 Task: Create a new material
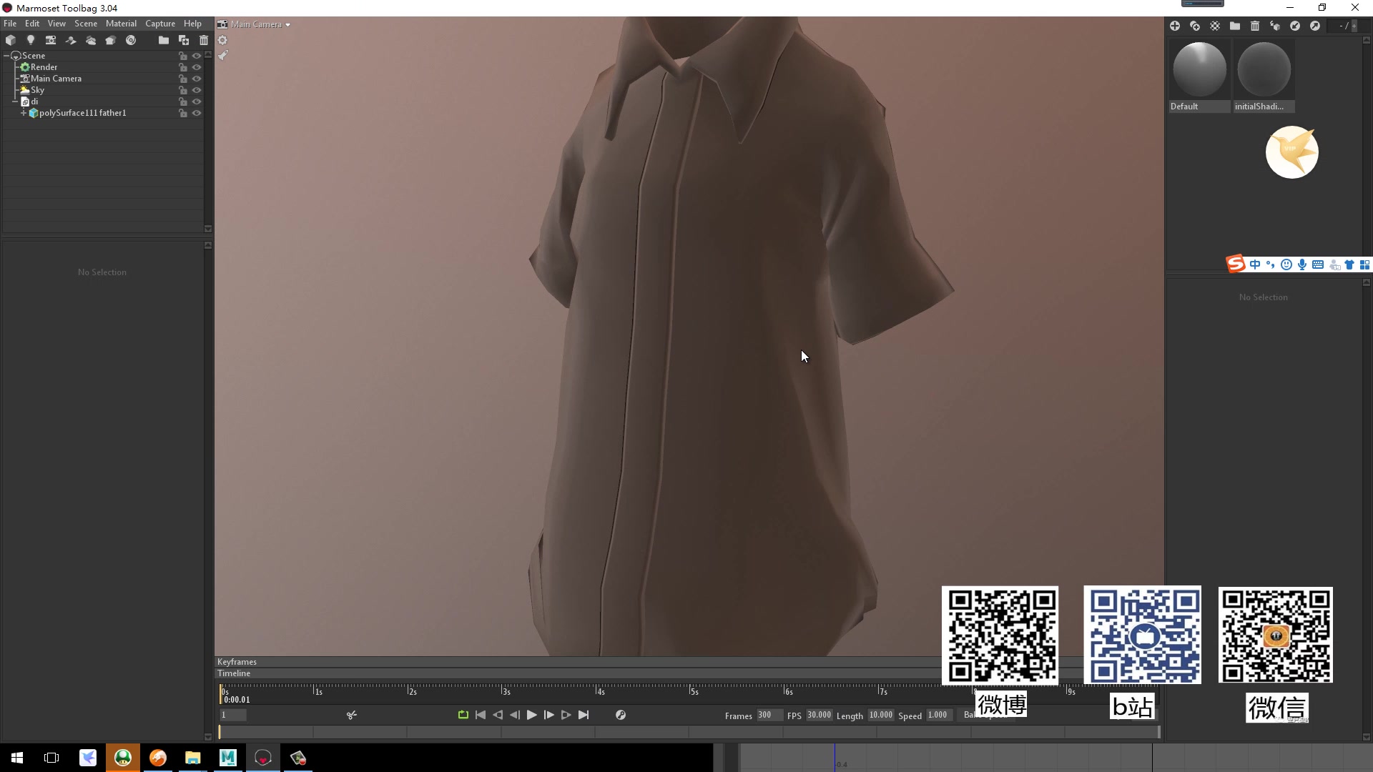pyautogui.click(x=1174, y=26)
